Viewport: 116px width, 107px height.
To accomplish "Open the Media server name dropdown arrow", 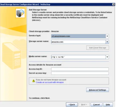I will coord(107,57).
